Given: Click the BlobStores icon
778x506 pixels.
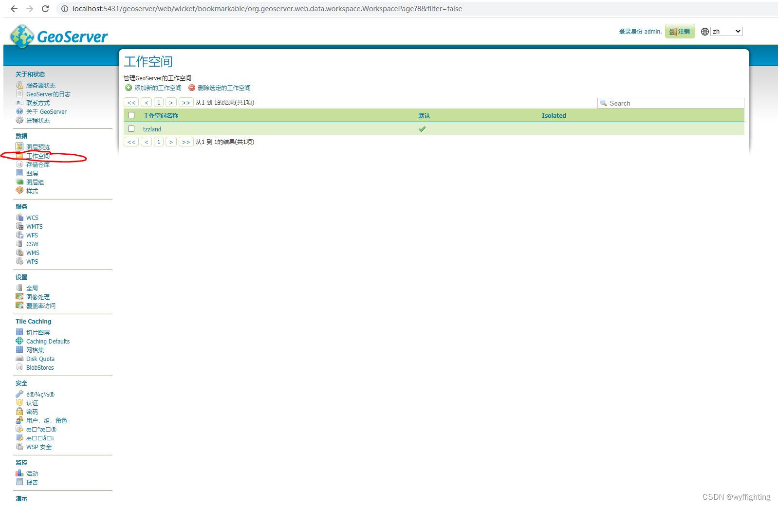Looking at the screenshot, I should (19, 367).
